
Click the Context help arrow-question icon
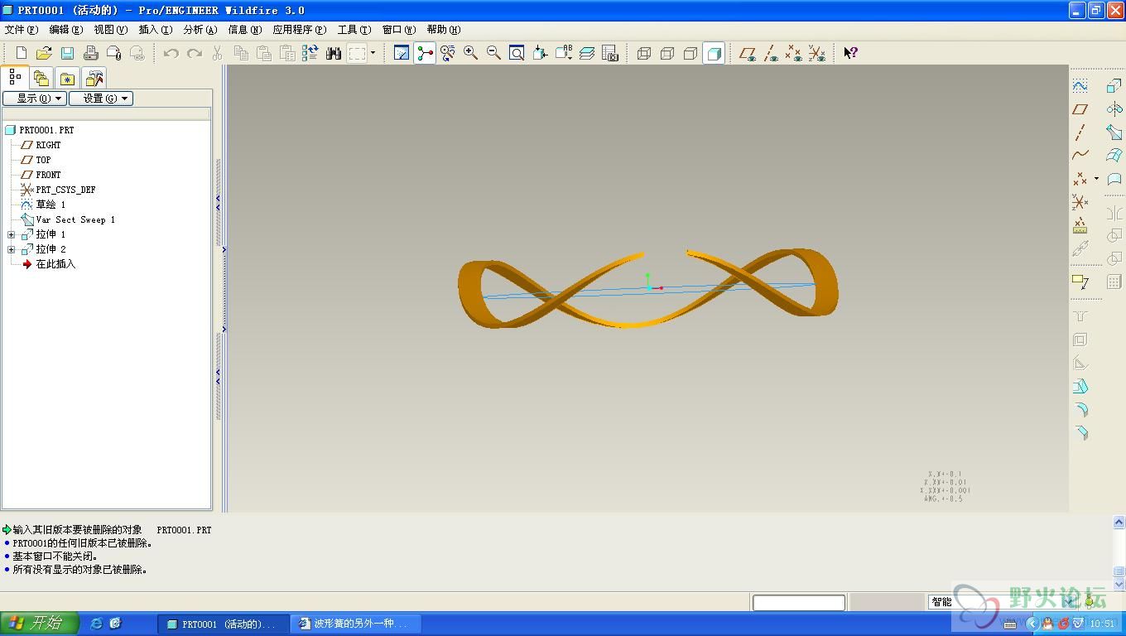coord(850,53)
